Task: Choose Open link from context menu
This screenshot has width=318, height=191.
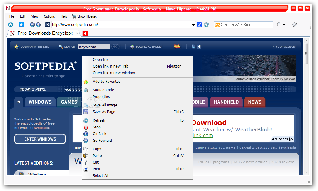Action: pyautogui.click(x=137, y=60)
